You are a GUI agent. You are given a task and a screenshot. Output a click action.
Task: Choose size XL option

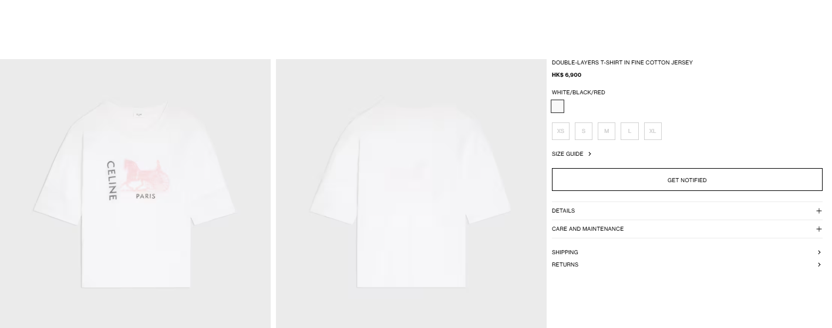(x=653, y=131)
